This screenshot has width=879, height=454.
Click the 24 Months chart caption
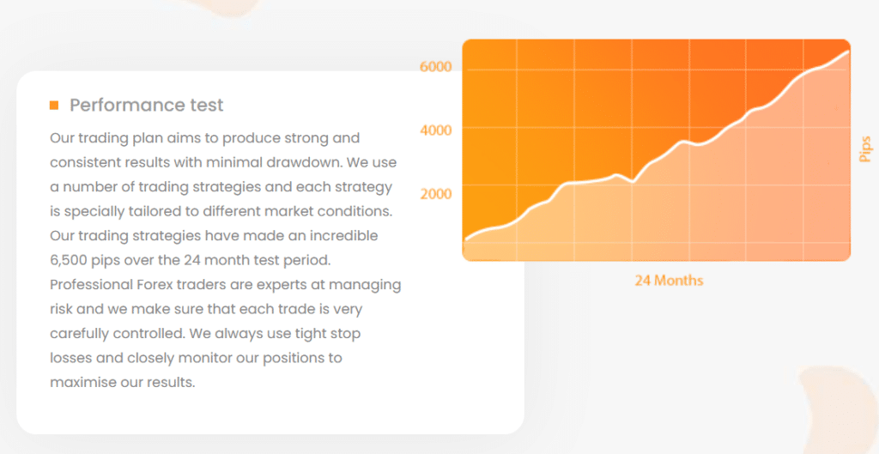tap(669, 281)
